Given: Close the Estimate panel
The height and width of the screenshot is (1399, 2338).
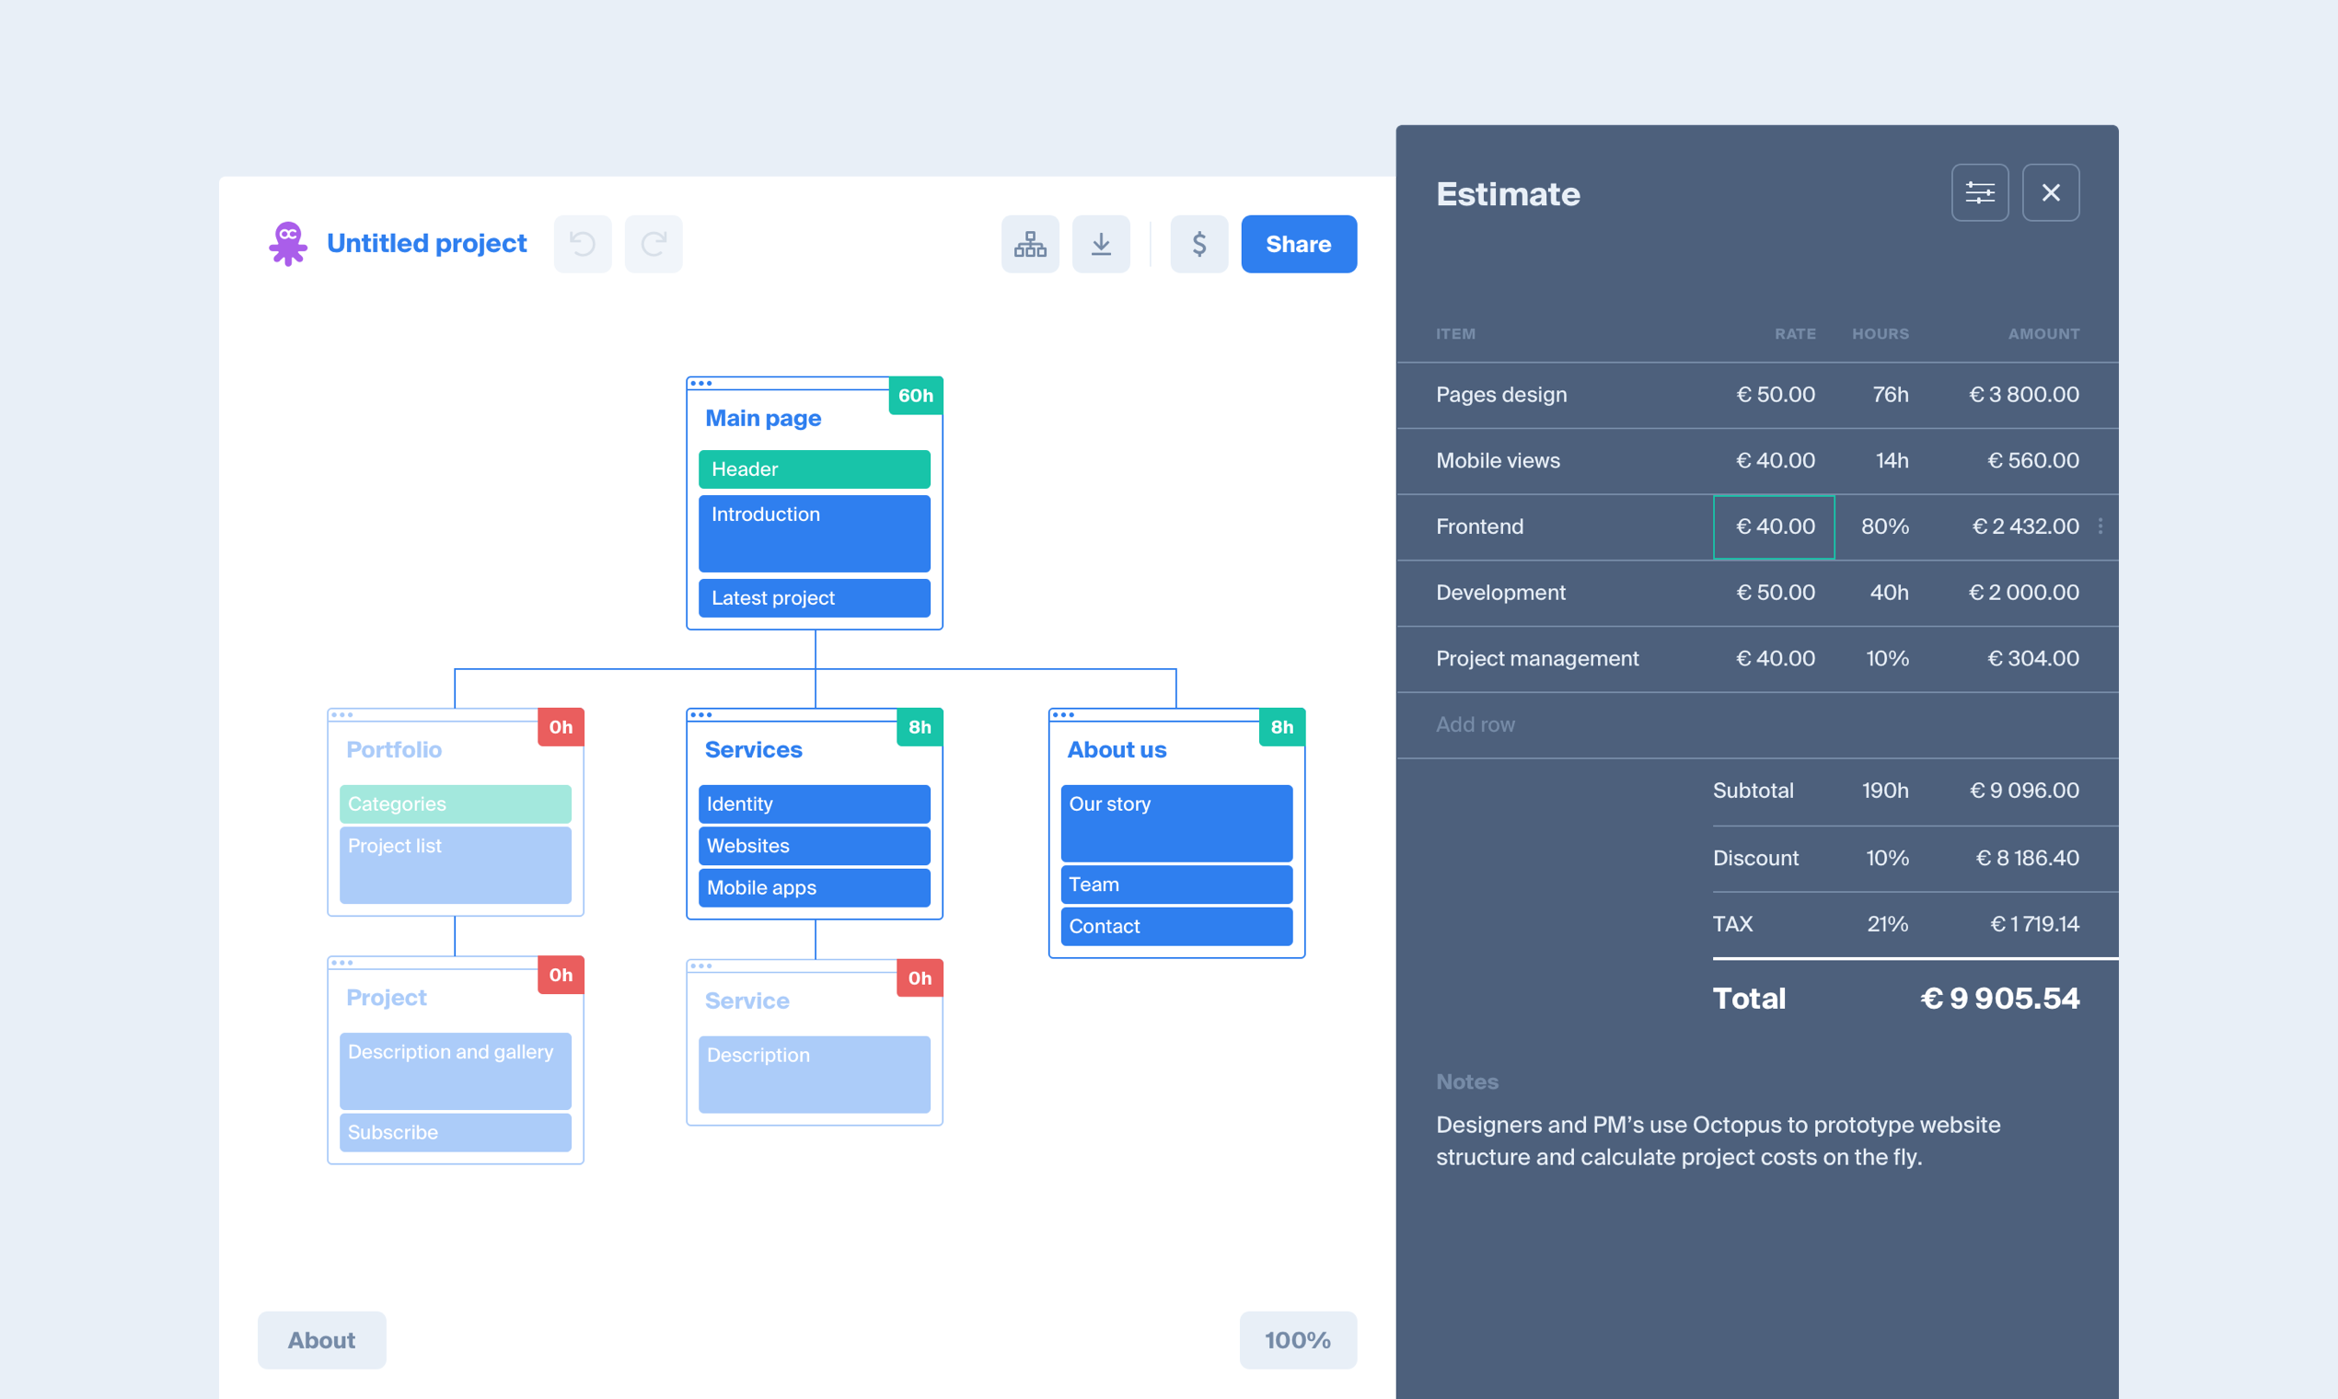Looking at the screenshot, I should pyautogui.click(x=2051, y=193).
